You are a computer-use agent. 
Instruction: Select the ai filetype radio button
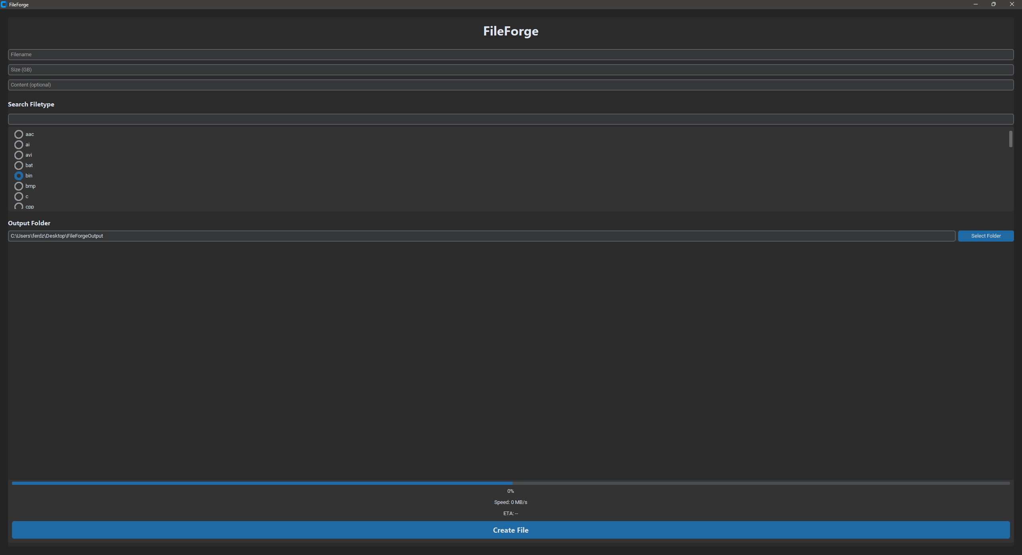[19, 145]
